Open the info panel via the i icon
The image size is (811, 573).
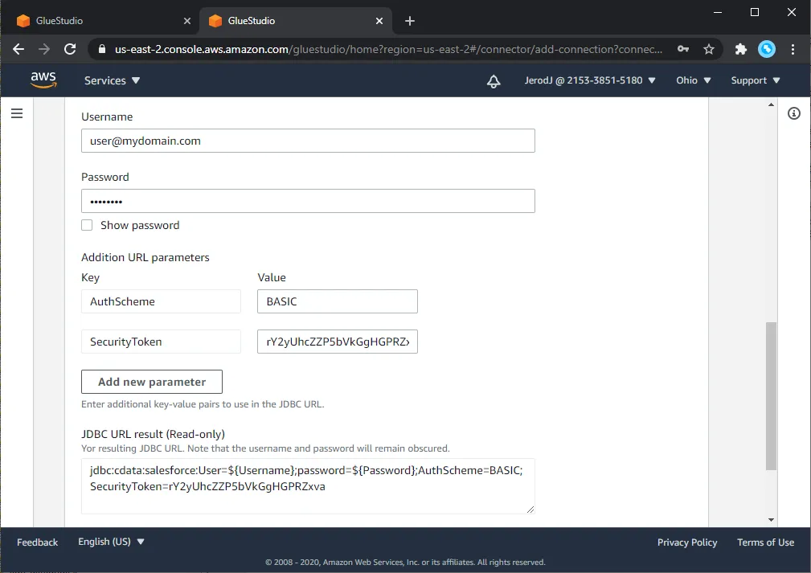[x=793, y=113]
